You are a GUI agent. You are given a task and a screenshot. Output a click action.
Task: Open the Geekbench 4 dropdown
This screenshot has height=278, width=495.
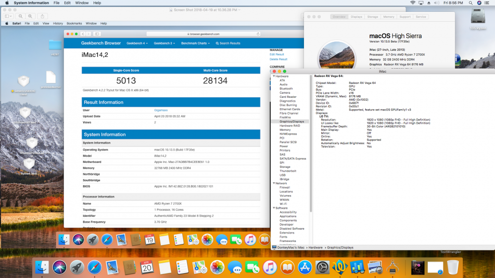pos(137,43)
